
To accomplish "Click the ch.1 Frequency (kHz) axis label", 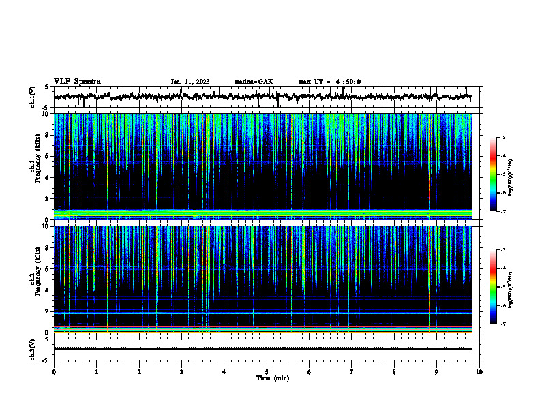I will 35,167.
